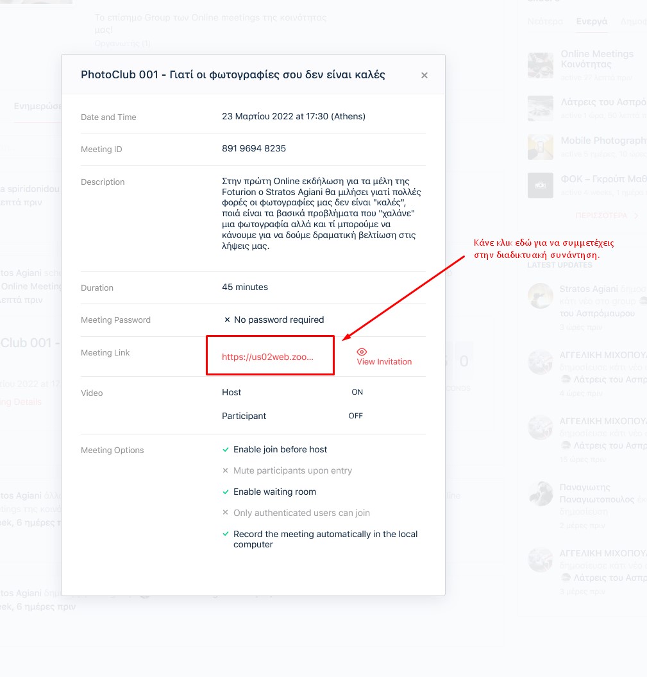Image resolution: width=647 pixels, height=677 pixels.
Task: Click Stratos Agiani's avatar in Latest Updates
Action: click(x=540, y=296)
